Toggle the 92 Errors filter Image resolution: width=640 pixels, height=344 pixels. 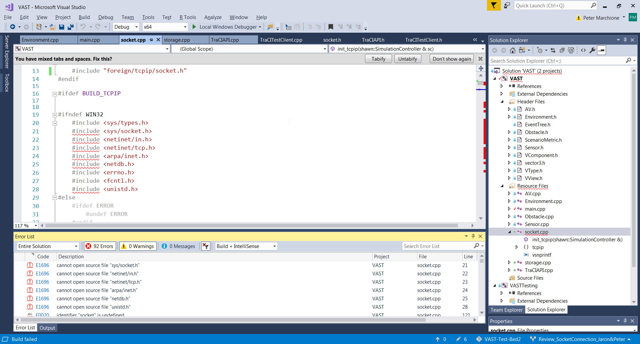(x=100, y=246)
